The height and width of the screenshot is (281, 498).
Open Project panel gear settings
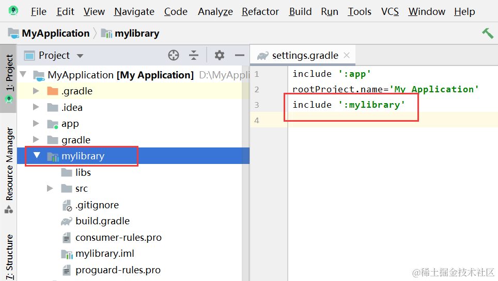pyautogui.click(x=219, y=55)
